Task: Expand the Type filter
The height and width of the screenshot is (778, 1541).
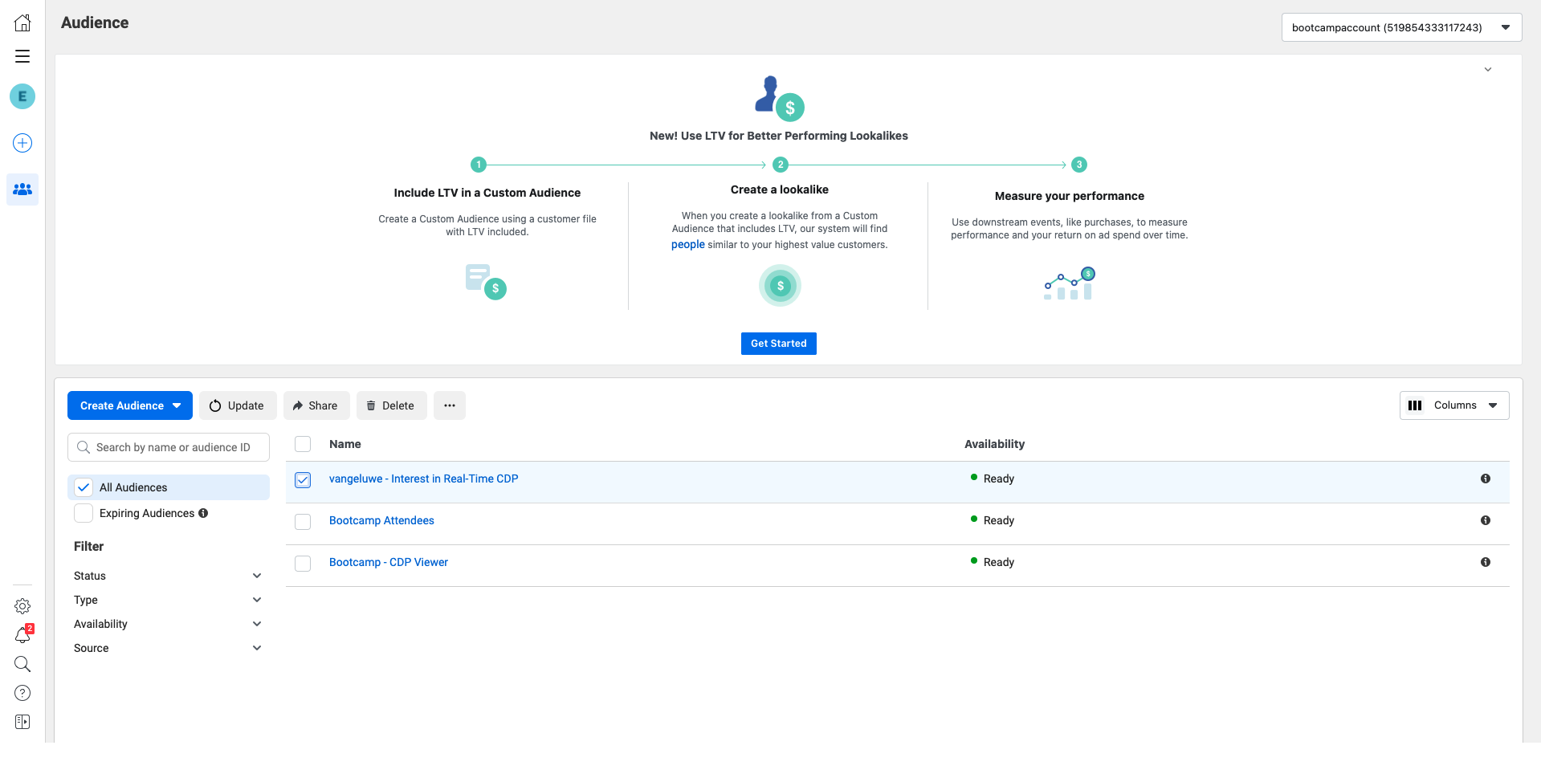Action: (x=168, y=600)
